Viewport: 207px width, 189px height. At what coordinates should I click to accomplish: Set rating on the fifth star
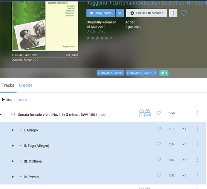106,38
